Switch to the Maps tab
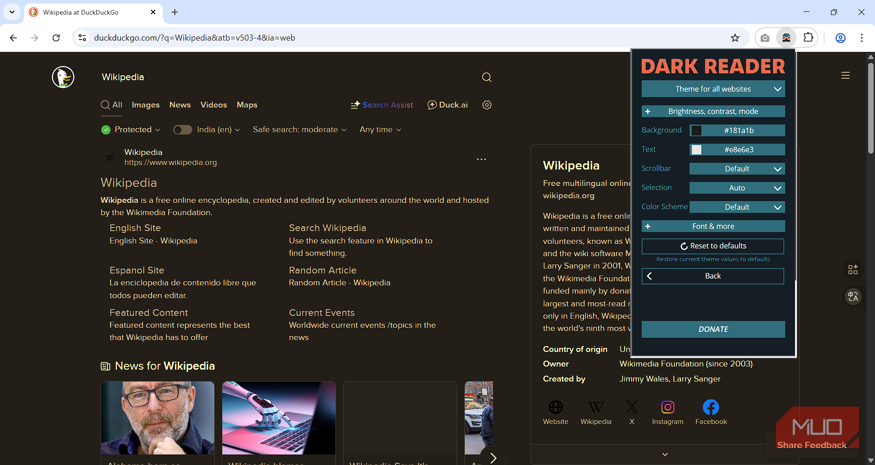 click(x=247, y=105)
